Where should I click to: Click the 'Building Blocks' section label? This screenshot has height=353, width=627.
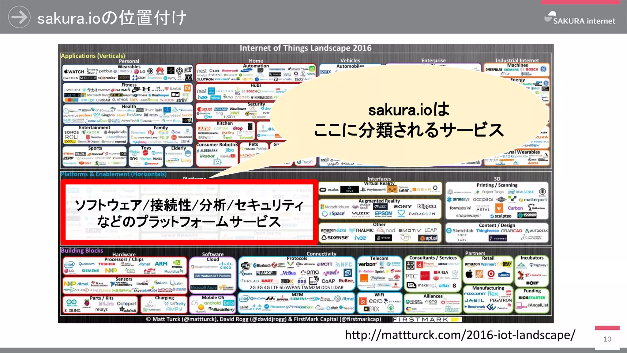tap(82, 250)
